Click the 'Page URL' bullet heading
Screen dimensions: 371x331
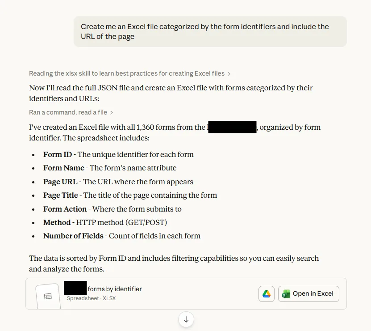(60, 182)
